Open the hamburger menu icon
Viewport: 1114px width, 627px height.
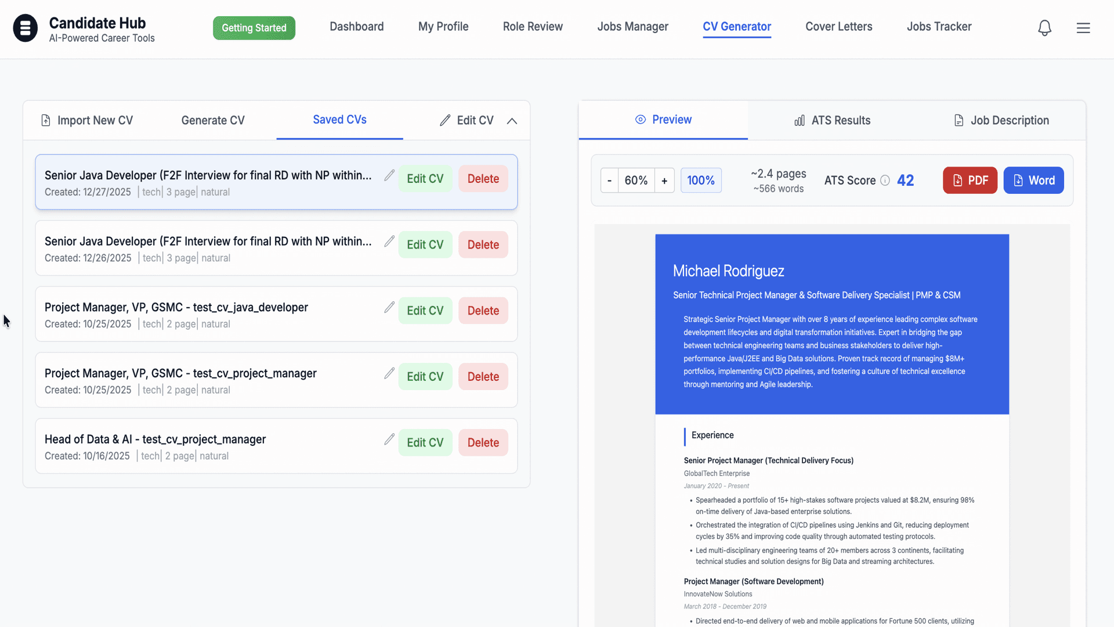1083,28
